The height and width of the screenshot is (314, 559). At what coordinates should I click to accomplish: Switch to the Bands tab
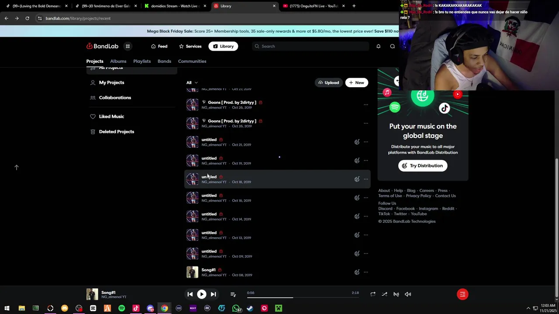tap(164, 61)
